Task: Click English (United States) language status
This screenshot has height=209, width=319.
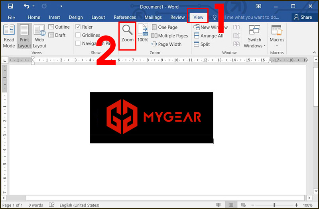Action: coord(79,205)
